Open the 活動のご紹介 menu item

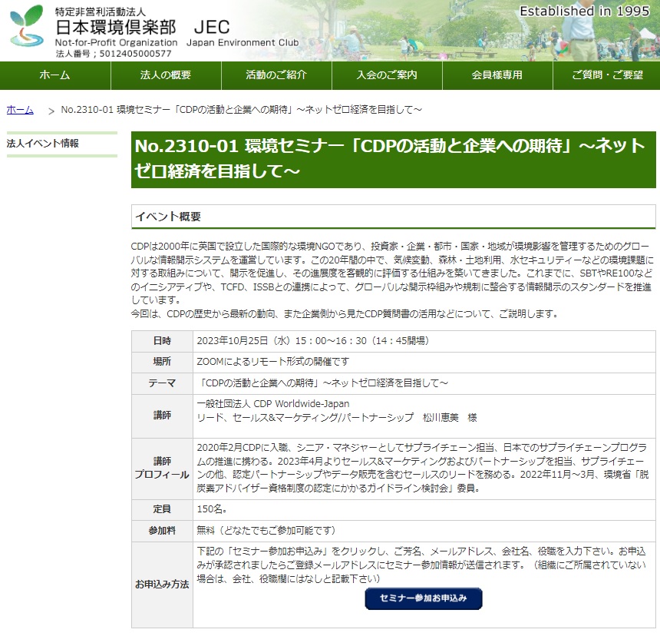276,75
